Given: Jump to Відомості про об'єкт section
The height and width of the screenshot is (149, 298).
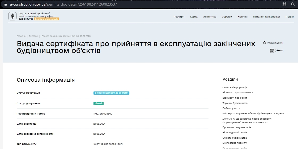Looking at the screenshot, I should [x=235, y=98].
